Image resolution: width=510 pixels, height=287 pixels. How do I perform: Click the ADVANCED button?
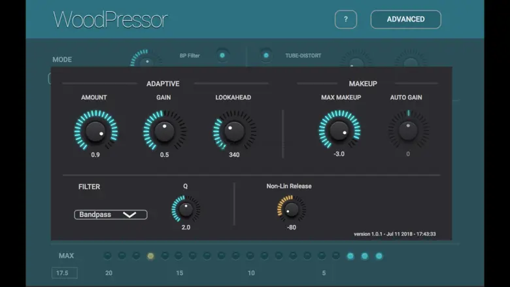[x=405, y=20]
